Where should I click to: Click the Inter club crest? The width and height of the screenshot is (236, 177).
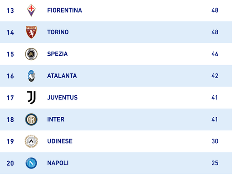31,119
